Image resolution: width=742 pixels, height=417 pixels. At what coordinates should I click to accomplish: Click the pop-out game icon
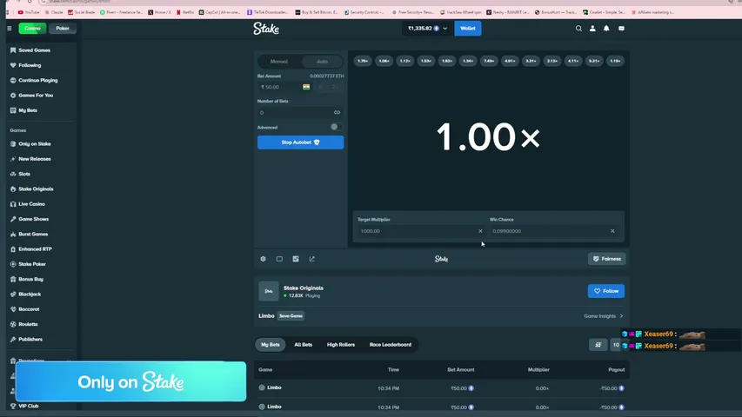311,259
